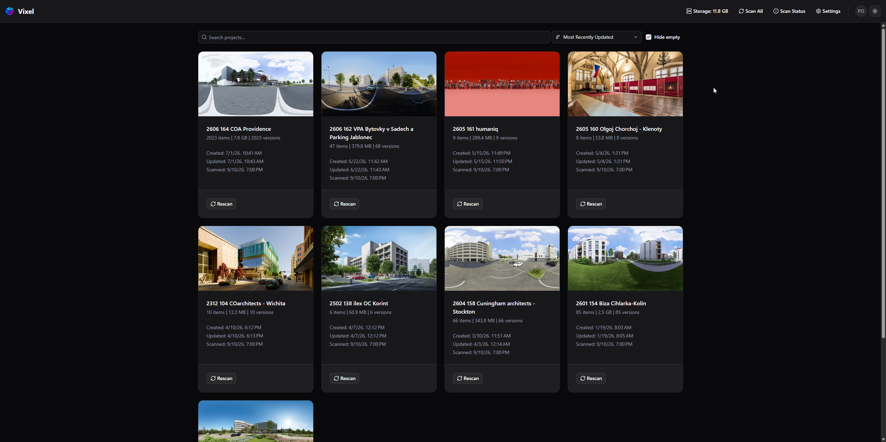Rescan 2312 104 COarchitects Wichita project
The width and height of the screenshot is (886, 442).
(x=221, y=378)
